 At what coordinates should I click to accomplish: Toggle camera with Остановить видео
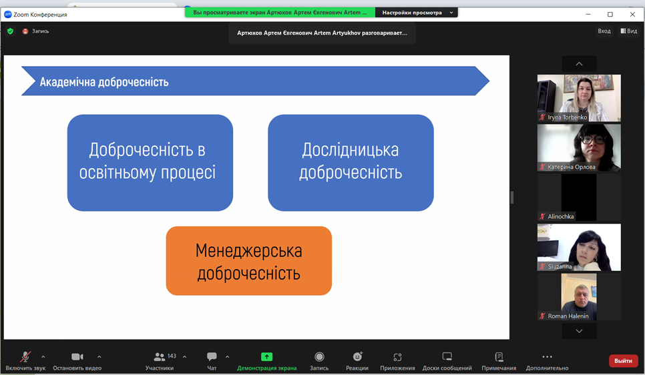click(x=77, y=357)
